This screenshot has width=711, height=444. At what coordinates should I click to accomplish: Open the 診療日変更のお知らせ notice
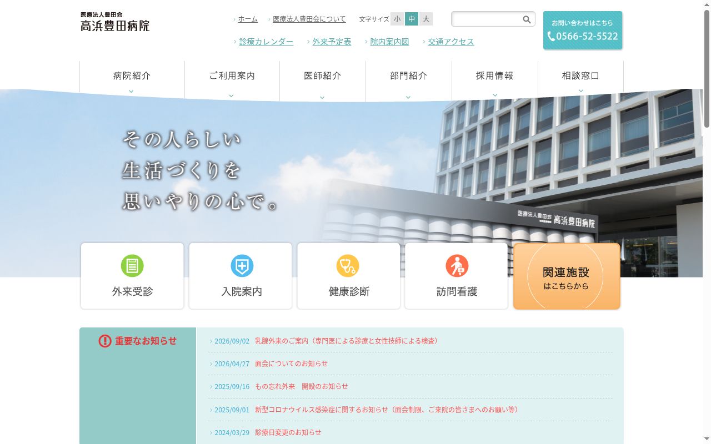pyautogui.click(x=288, y=432)
